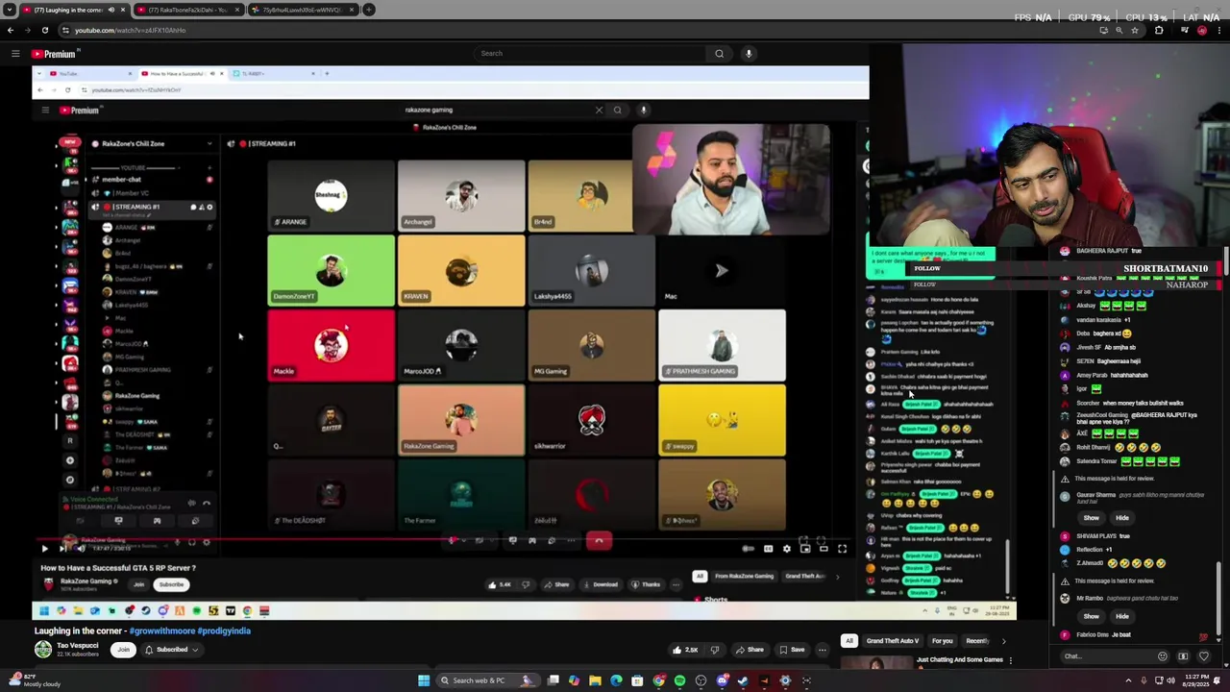Open the Chrome zoom magnifier icon
1230x692 pixels.
[x=1119, y=30]
